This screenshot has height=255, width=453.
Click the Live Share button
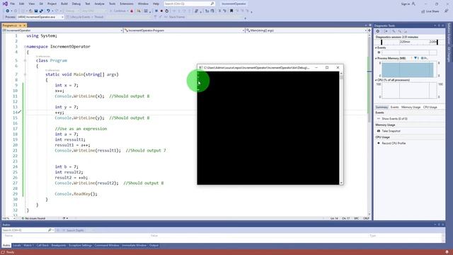tap(430, 11)
